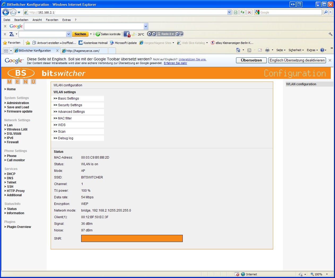Click the Quick Tabs grid icon
This screenshot has height=278, width=335.
[x=6, y=51]
